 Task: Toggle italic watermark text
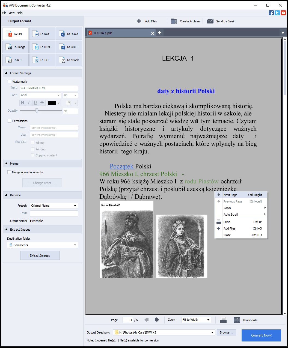[29, 103]
